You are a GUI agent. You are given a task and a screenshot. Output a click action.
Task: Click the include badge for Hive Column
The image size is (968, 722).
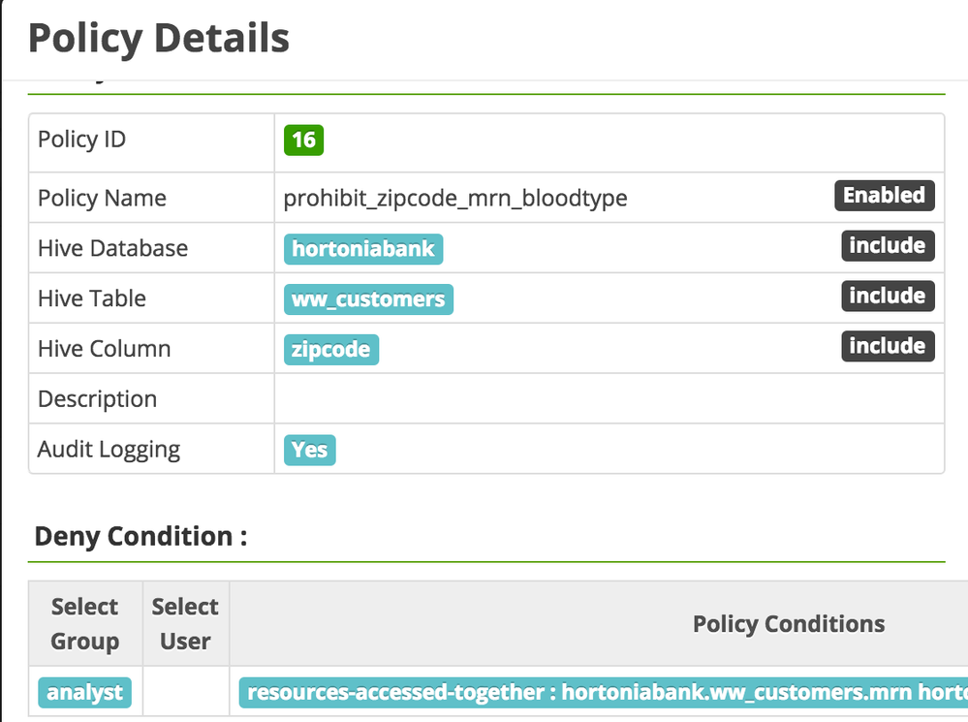(887, 347)
